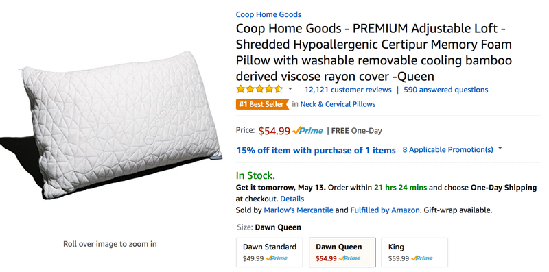Go to Neck & Cervical Pillows category
Screen dimensions: 549x272
tap(338, 104)
